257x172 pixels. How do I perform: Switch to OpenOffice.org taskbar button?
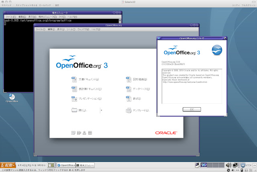(66, 165)
